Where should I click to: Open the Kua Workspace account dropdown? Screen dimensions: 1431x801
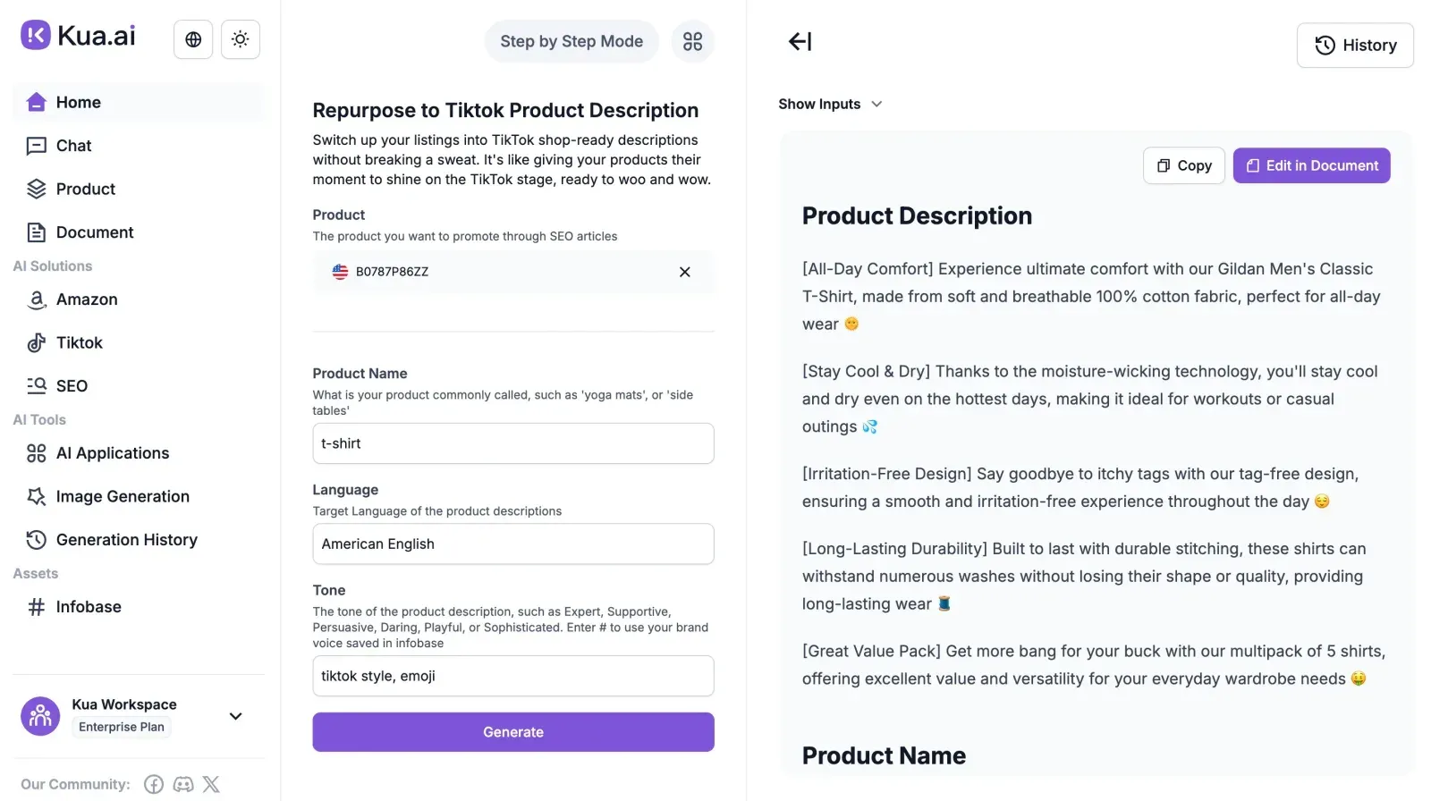[235, 716]
